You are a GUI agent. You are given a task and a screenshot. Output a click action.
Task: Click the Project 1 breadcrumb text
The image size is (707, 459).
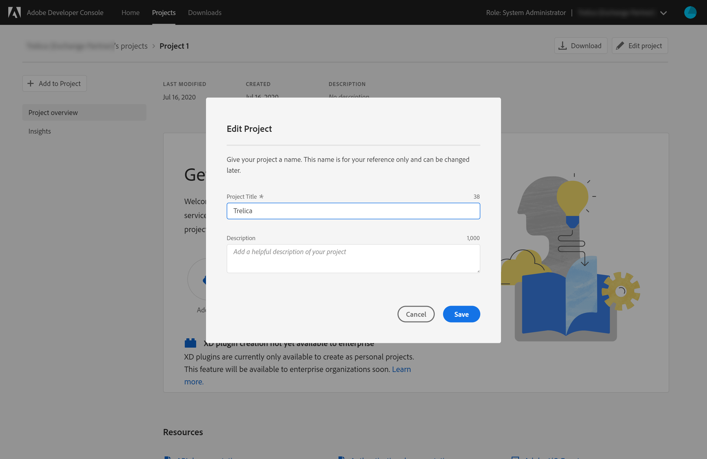(174, 46)
